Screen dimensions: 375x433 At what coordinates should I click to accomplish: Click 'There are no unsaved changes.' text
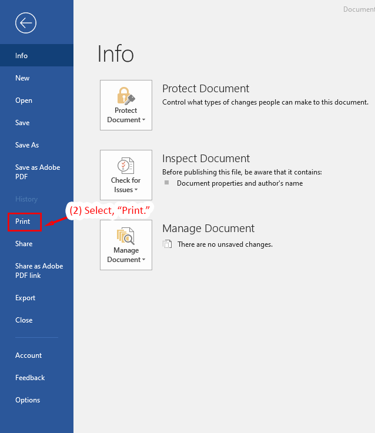[x=225, y=244]
